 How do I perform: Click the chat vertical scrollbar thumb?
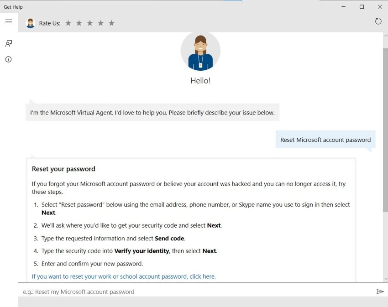[386, 130]
